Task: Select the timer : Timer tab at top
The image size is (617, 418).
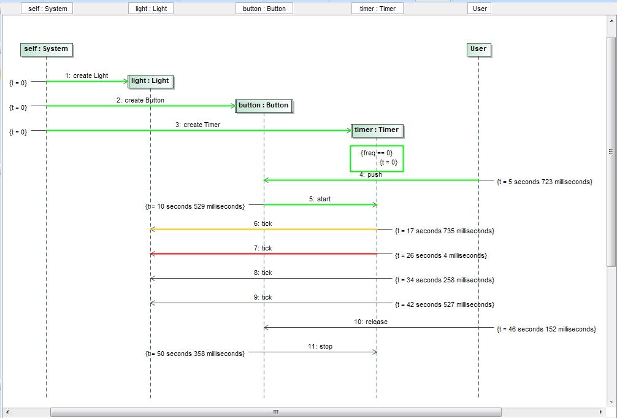Action: (x=377, y=8)
